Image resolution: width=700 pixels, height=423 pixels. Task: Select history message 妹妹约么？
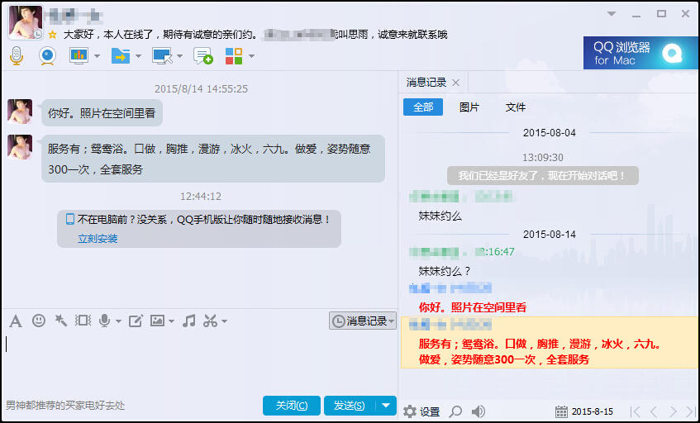click(x=444, y=271)
